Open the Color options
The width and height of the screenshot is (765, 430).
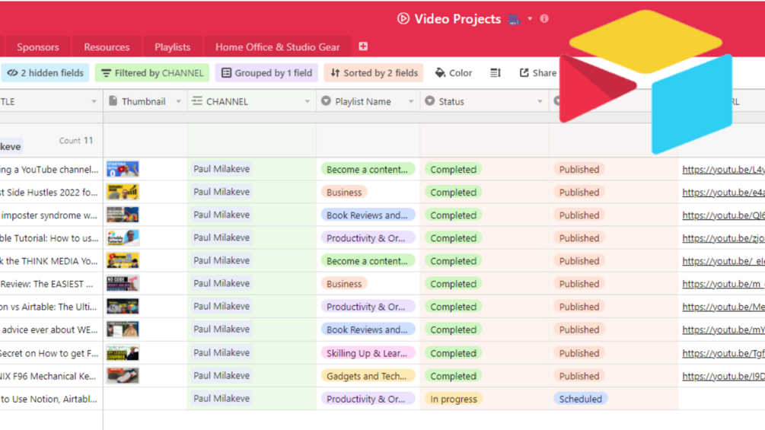(x=453, y=72)
